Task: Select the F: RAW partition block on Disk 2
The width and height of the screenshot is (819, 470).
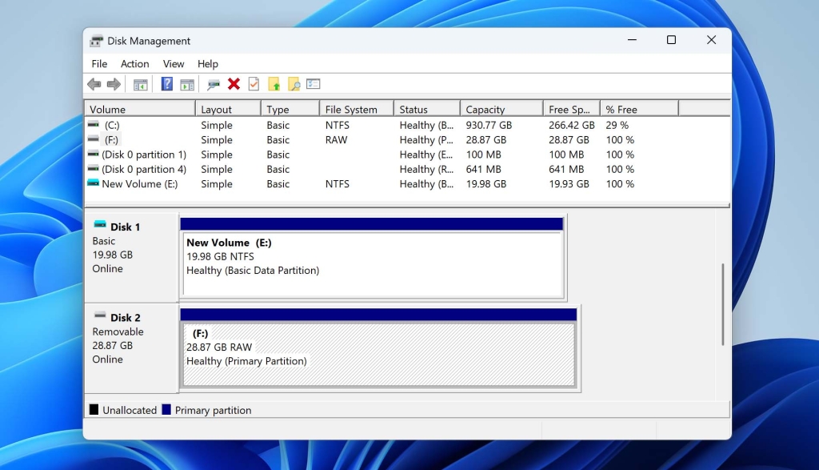Action: click(x=379, y=355)
